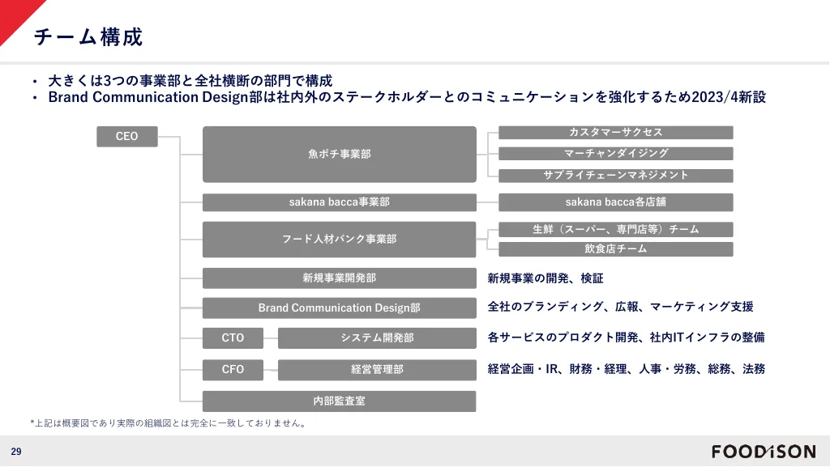830x467 pixels.
Task: Click the 経営管理部 box
Action: coord(377,370)
